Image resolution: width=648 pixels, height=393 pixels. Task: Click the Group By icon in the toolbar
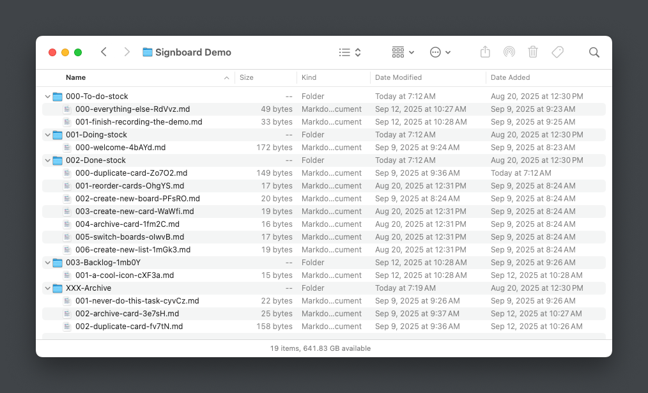coord(397,52)
